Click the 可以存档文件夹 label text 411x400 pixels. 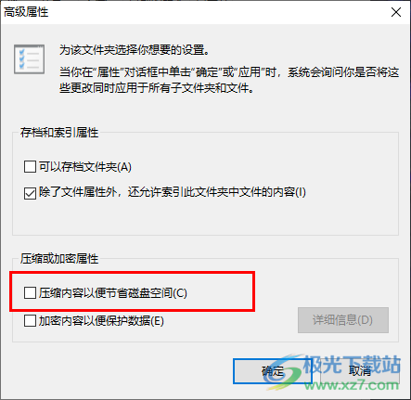(x=85, y=167)
